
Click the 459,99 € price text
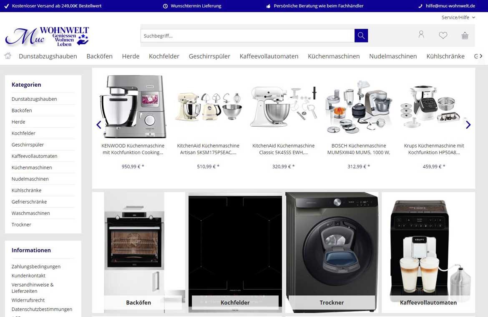434,167
